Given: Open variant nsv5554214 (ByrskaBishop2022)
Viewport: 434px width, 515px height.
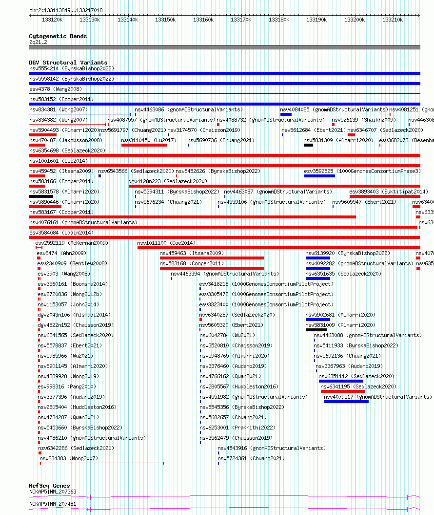Looking at the screenshot, I should pos(72,68).
